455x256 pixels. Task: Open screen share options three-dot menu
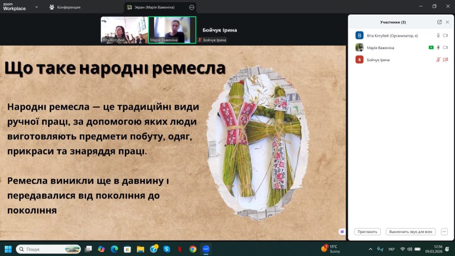tap(192, 8)
